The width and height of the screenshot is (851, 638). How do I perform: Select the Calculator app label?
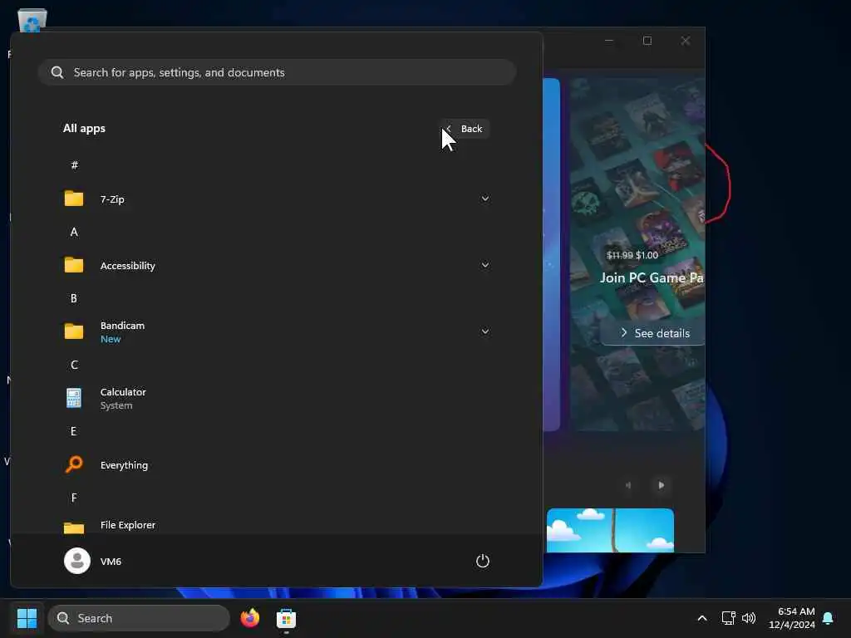click(123, 392)
